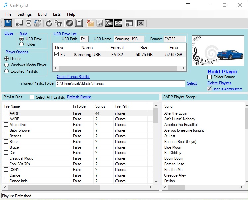The height and width of the screenshot is (200, 248).
Task: Open the Build menu
Action: point(42,14)
